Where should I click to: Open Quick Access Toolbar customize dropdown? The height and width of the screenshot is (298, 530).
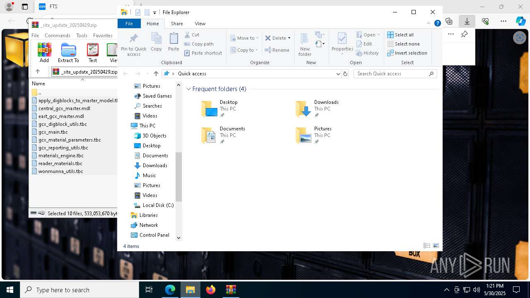pos(154,12)
